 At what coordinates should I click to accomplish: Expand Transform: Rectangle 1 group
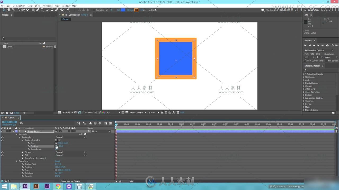23,158
